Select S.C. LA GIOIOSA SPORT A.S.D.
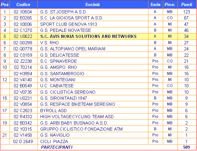The width and height of the screenshot is (197, 151). [72, 18]
